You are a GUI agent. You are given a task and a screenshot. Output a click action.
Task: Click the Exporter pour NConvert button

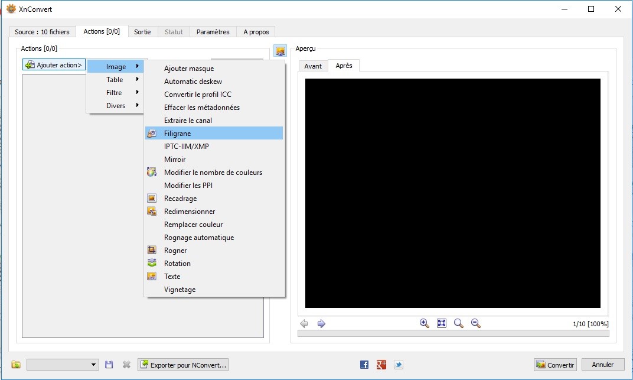point(182,365)
